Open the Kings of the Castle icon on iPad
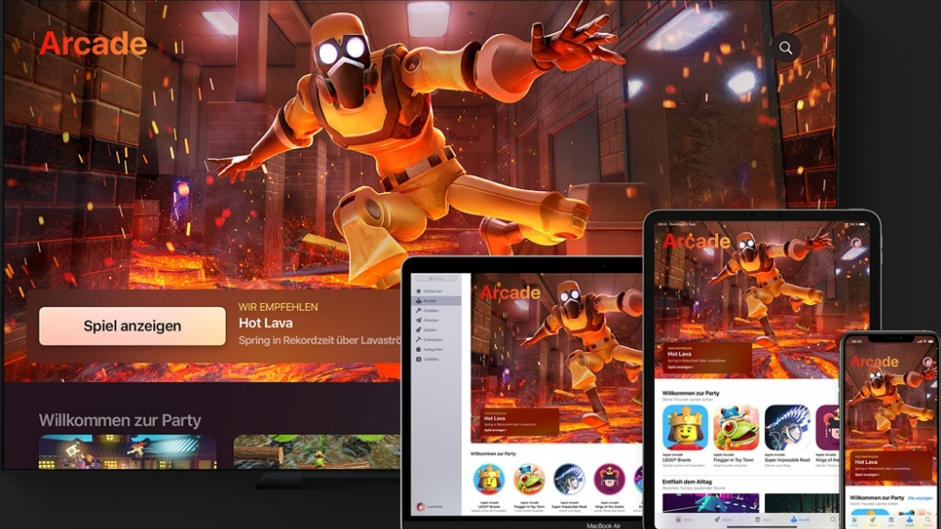Viewport: 941px width, 529px height. tap(827, 427)
